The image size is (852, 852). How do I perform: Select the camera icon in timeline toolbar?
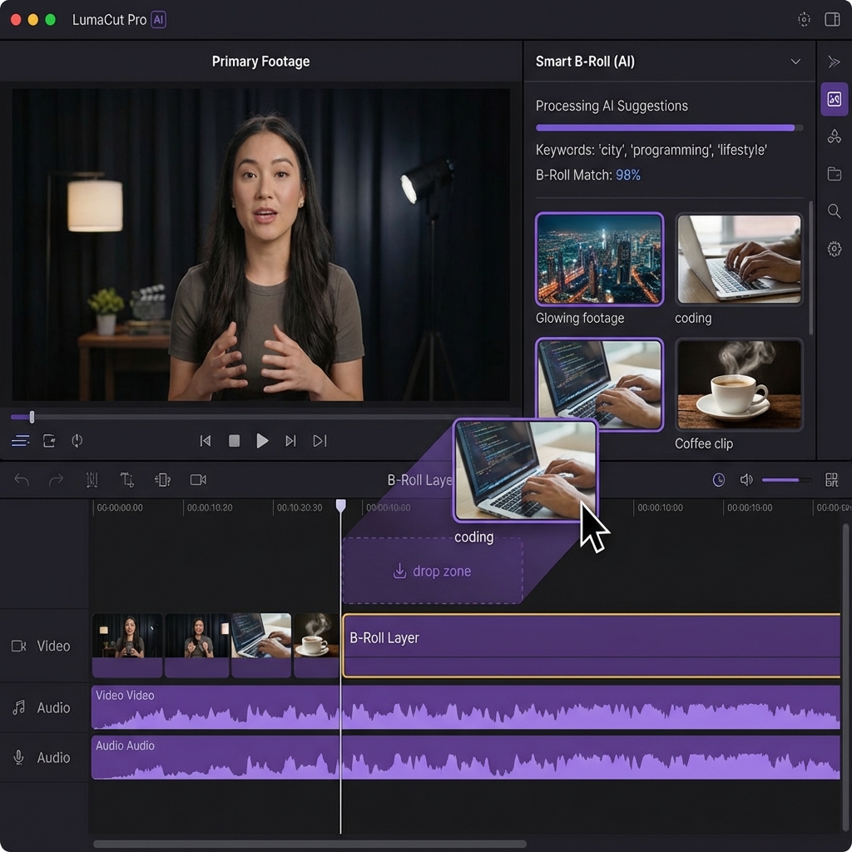[198, 480]
